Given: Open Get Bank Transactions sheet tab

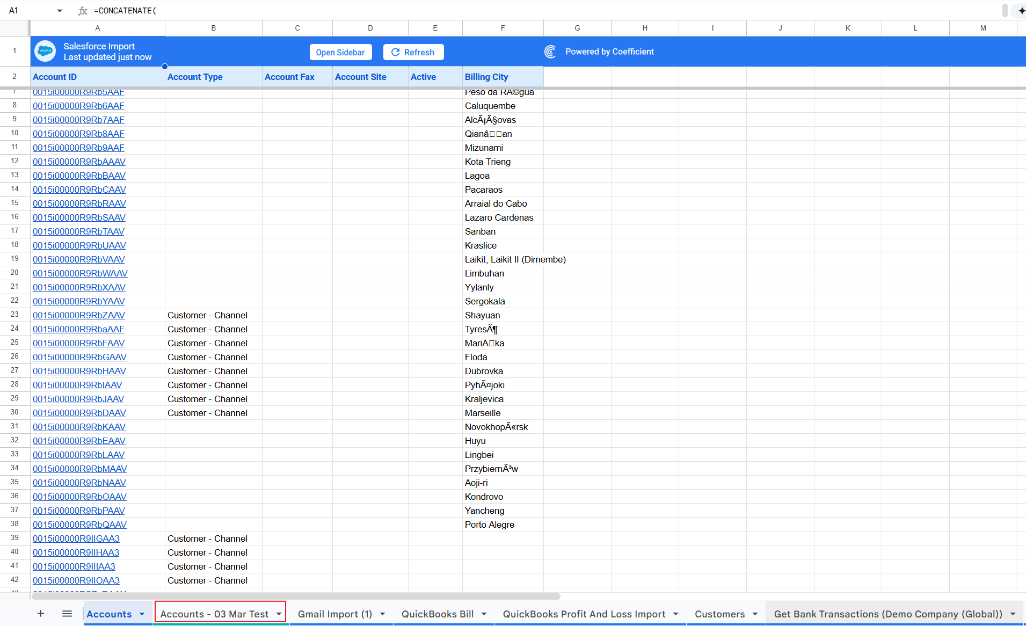Looking at the screenshot, I should click(x=887, y=614).
